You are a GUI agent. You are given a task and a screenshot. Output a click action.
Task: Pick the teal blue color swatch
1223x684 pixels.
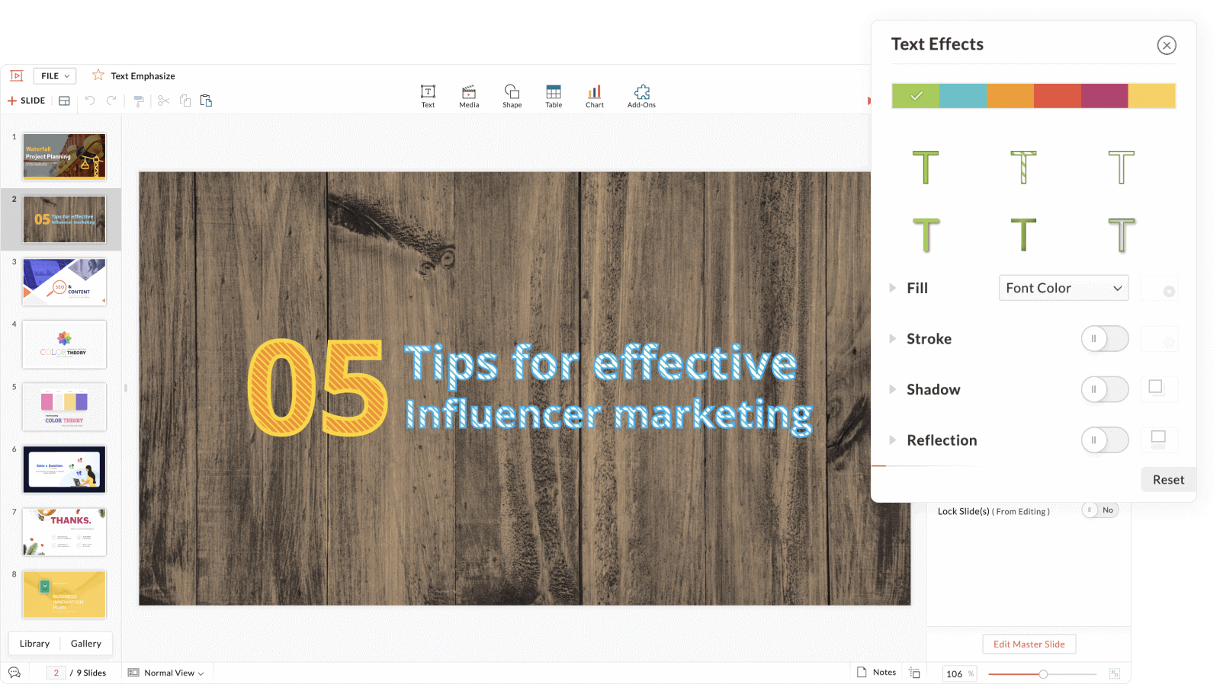pyautogui.click(x=962, y=96)
